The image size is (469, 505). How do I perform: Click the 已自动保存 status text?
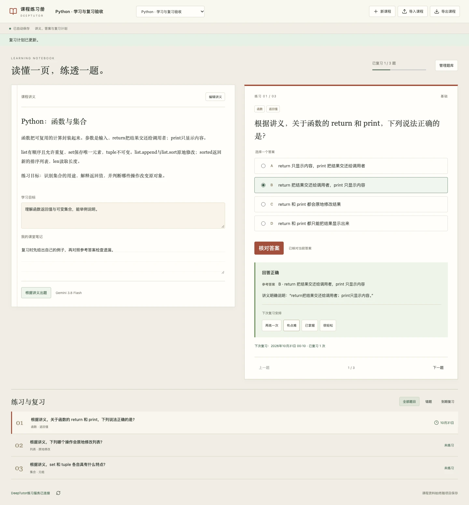[21, 29]
